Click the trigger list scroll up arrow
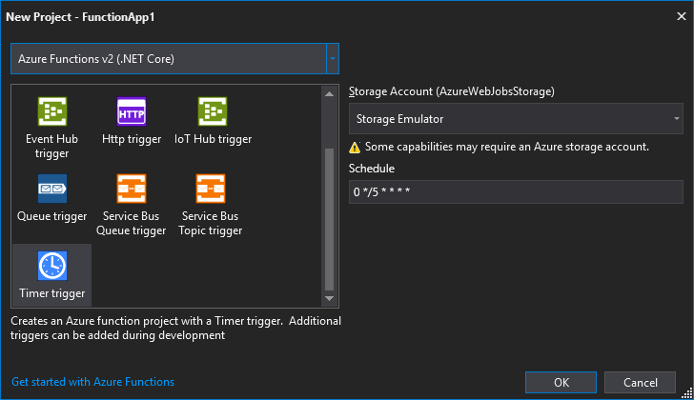This screenshot has height=400, width=694. pyautogui.click(x=329, y=93)
